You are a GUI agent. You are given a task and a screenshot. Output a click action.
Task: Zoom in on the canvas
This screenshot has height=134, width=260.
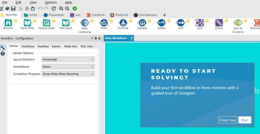(x=61, y=9)
